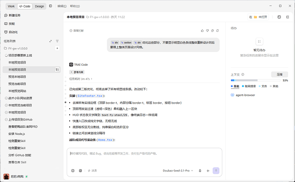
Task: Open the 肥肥3鸭鸭 user avatar
Action: pos(6,176)
